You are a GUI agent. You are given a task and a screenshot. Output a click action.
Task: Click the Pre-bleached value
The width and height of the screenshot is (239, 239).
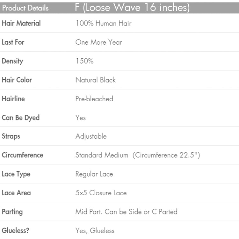pyautogui.click(x=94, y=99)
